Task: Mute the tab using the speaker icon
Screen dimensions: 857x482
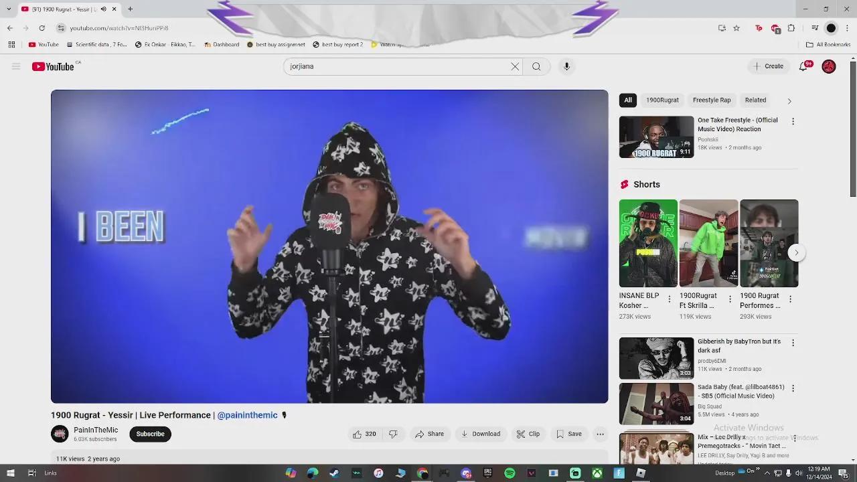Action: [x=103, y=9]
